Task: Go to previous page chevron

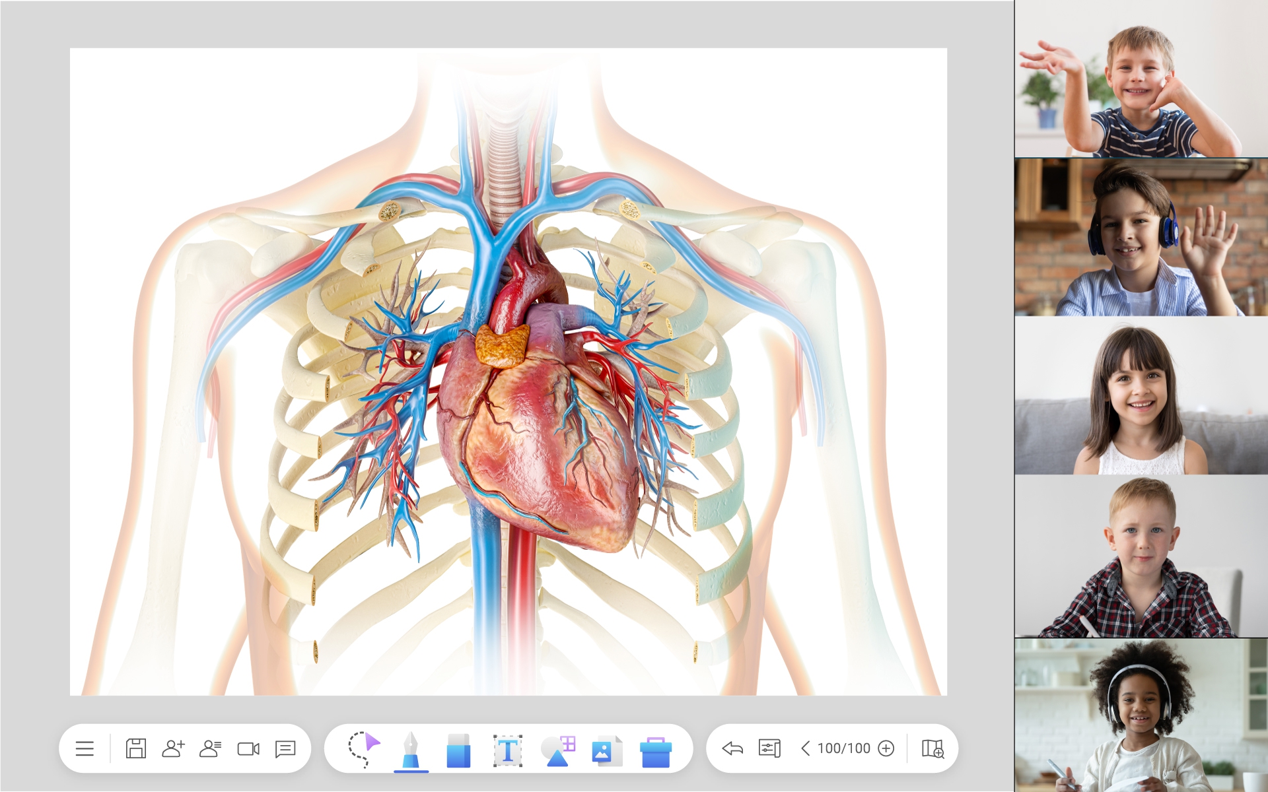Action: (805, 748)
